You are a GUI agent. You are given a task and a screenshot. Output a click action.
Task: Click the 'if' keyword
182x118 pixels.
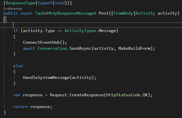16,31
